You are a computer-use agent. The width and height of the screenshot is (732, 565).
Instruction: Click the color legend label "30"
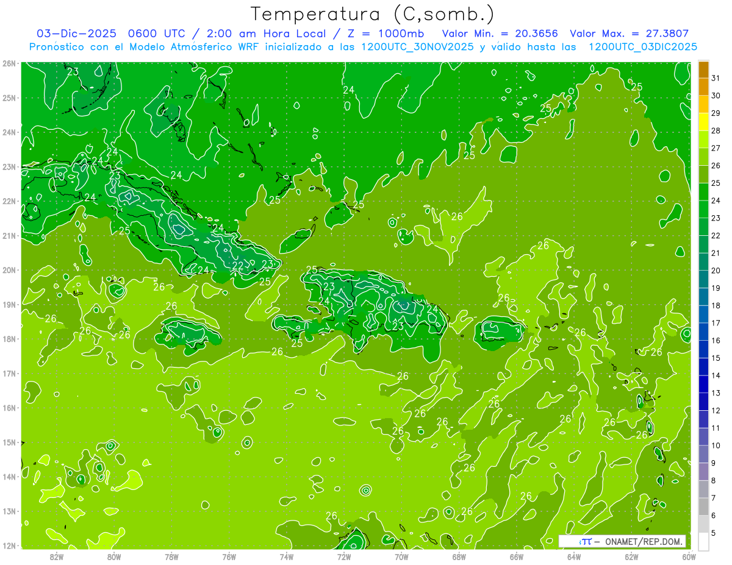(x=716, y=95)
